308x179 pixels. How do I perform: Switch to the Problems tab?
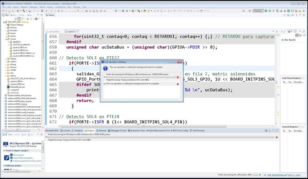77,130
